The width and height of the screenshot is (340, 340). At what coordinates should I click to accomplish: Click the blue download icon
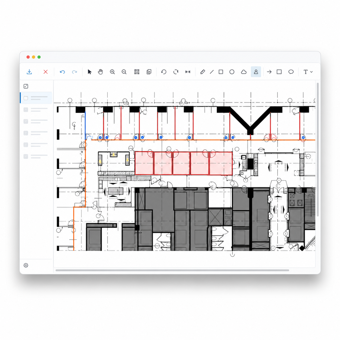pos(29,72)
